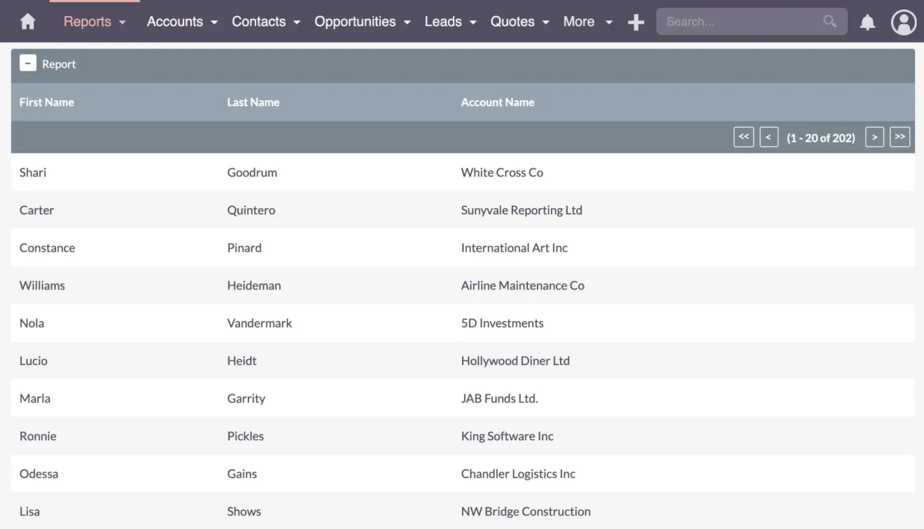
Task: Open the row for Lisa Shows
Action: (x=280, y=511)
